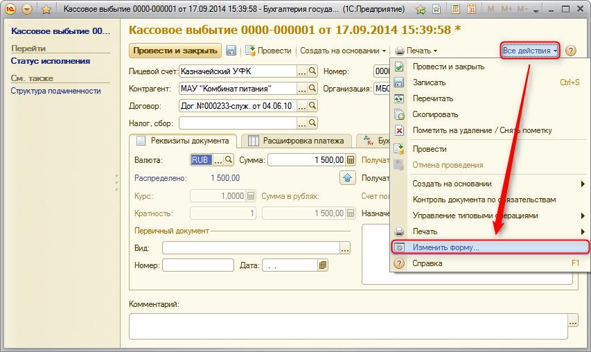Switch to Реквизиты документа tab

[183, 141]
